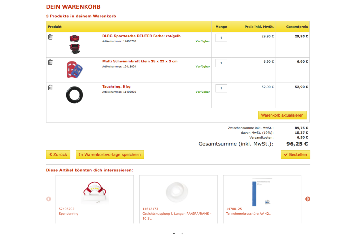
Task: Click MwSt. amount 15,37 €
Action: 301,133
